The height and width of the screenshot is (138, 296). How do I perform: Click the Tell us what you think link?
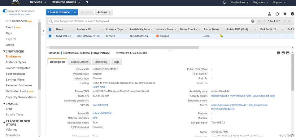point(19,14)
